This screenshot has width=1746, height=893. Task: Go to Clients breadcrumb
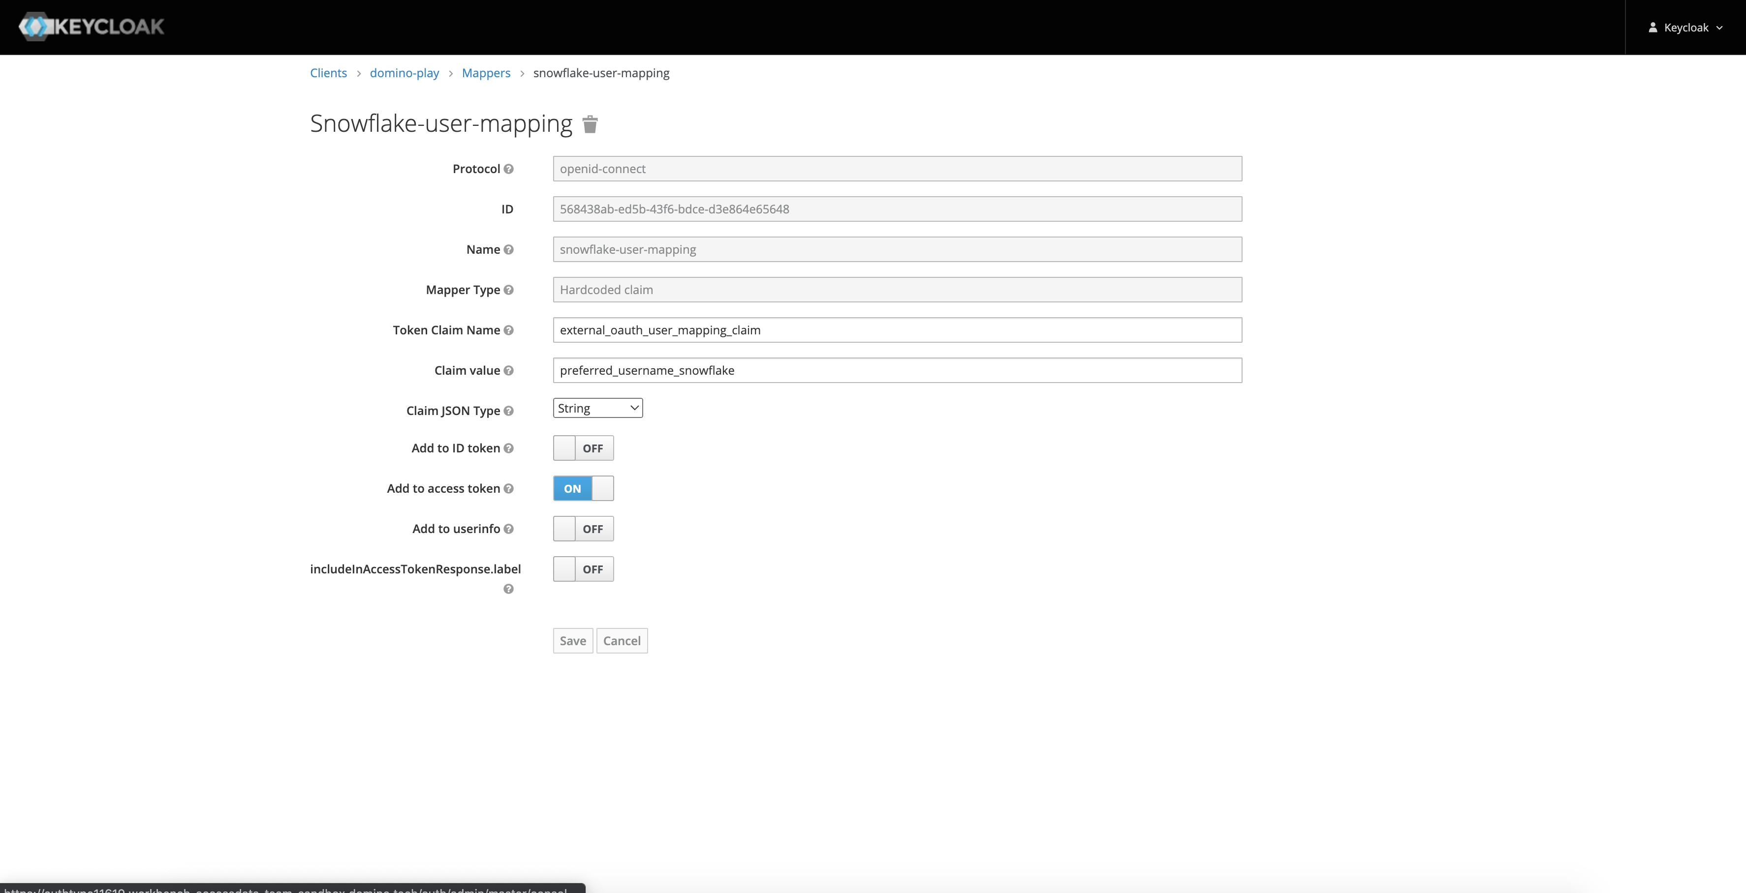(329, 72)
